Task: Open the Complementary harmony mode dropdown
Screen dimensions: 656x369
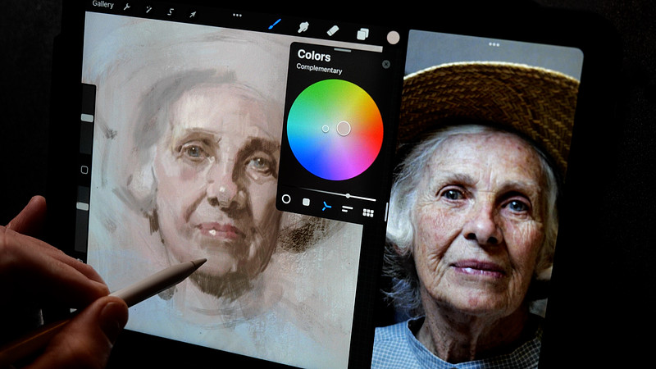Action: coord(320,71)
